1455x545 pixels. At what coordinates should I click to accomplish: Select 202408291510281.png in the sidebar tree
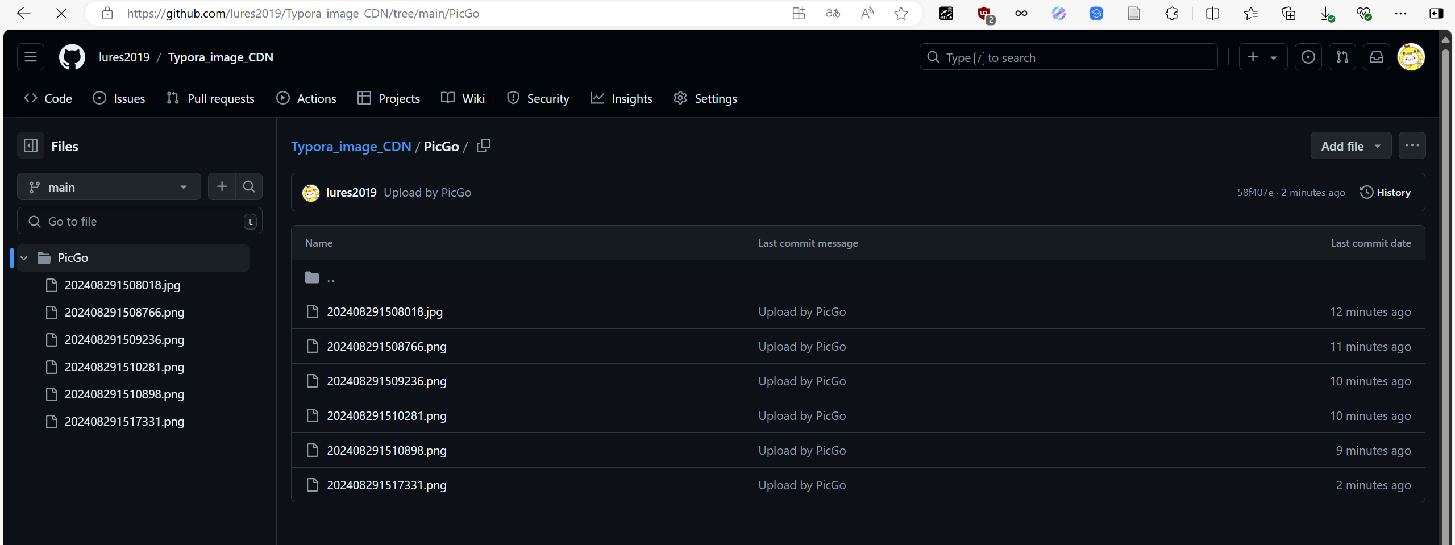(124, 367)
